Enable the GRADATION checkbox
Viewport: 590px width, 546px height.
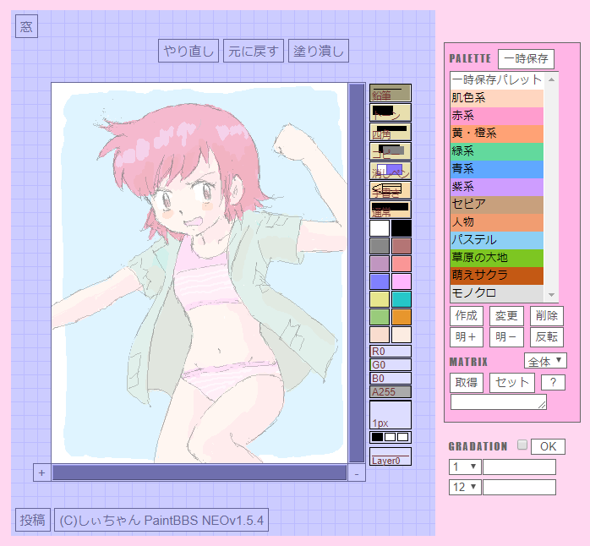pos(522,445)
